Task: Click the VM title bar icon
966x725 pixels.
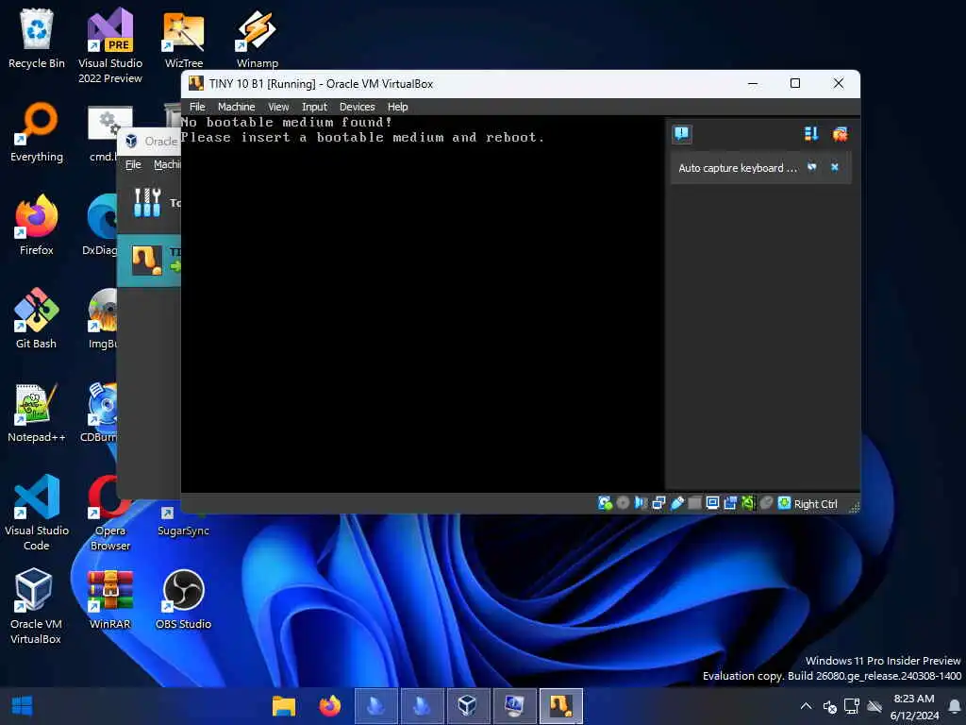Action: [x=196, y=83]
